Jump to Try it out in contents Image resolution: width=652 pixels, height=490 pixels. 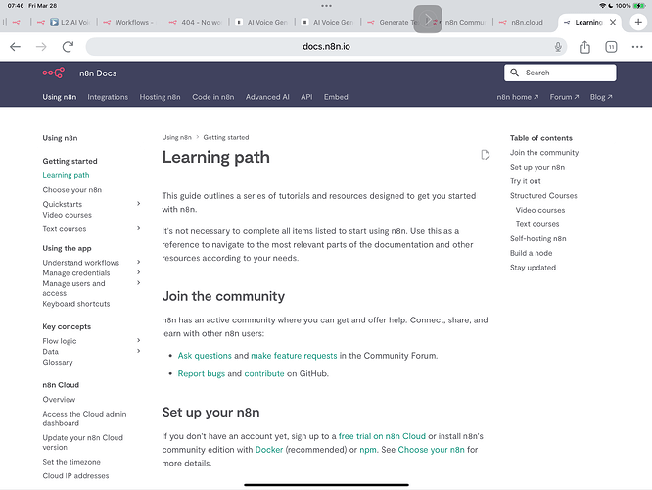[526, 181]
